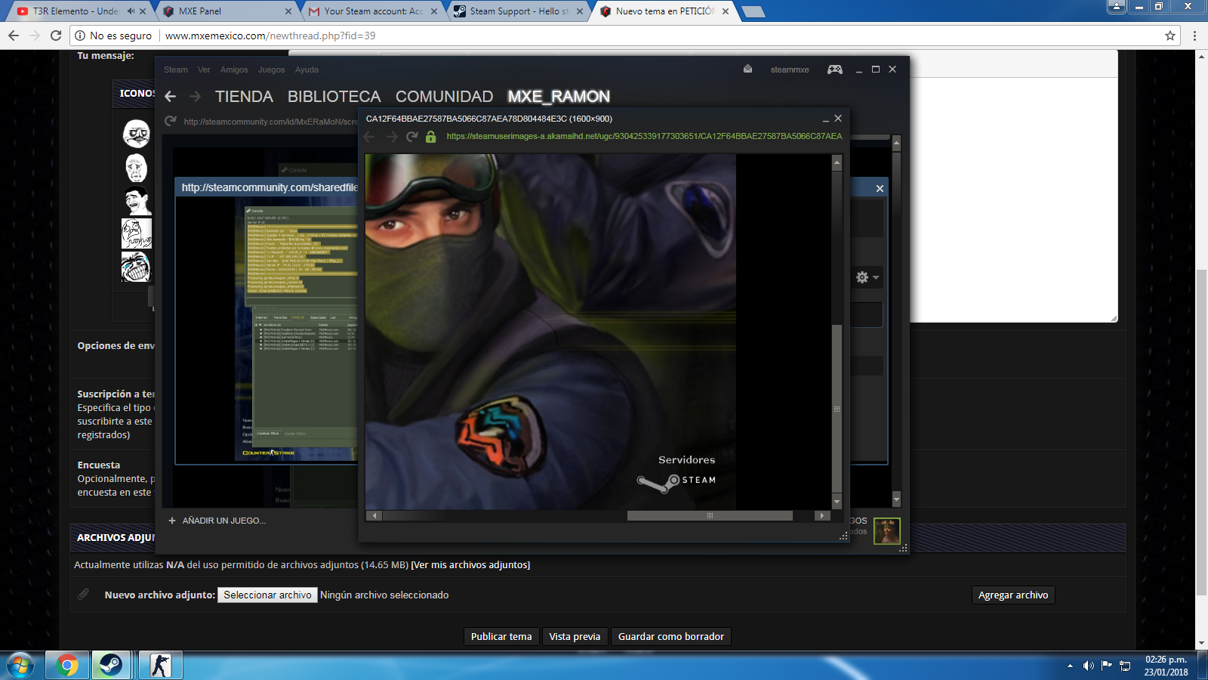Click AÑADIR UN JUEGO in Steam
The height and width of the screenshot is (680, 1208).
point(224,521)
